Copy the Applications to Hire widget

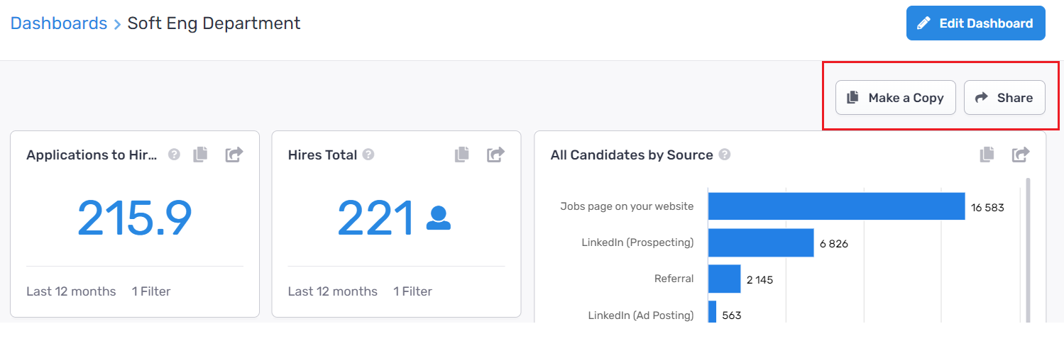tap(201, 154)
